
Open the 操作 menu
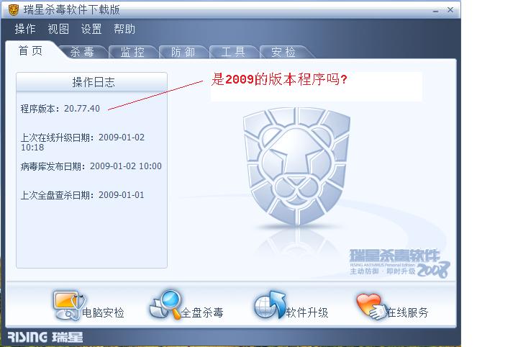[x=25, y=29]
